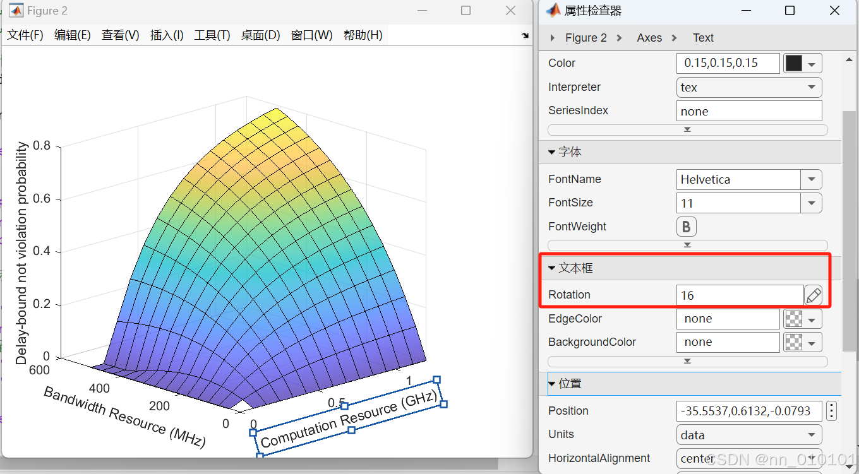Open the 窗口(W) menu
The image size is (859, 474).
tap(311, 35)
